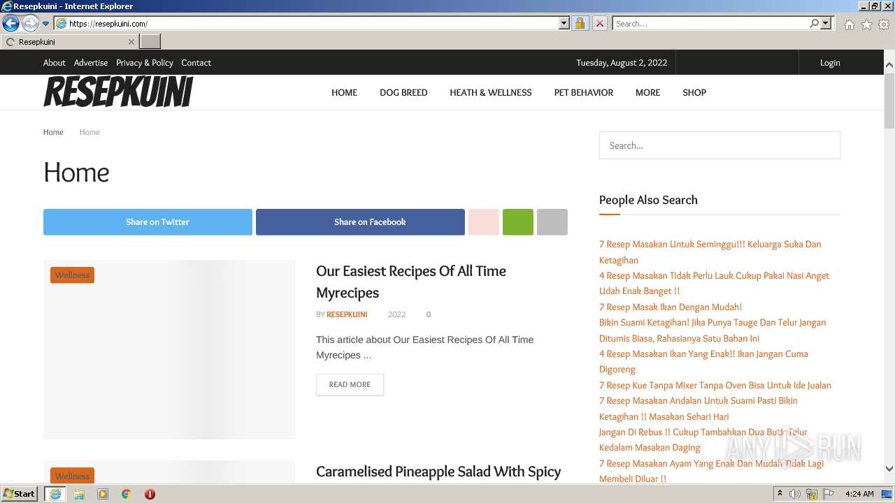Viewport: 895px width, 503px height.
Task: Select the Resepkuini browser tab
Action: click(69, 42)
